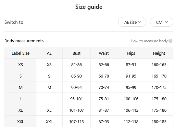Viewport: 175px width, 129px height.
Task: Click the Bust column header
Action: [x=76, y=53]
